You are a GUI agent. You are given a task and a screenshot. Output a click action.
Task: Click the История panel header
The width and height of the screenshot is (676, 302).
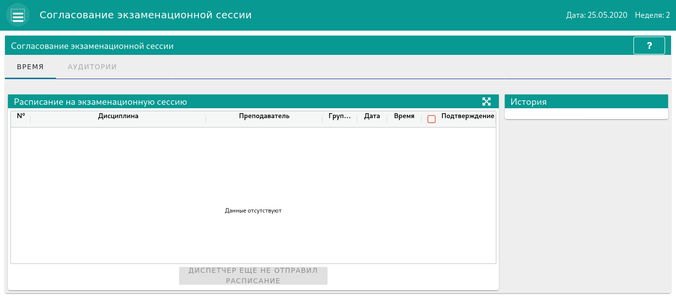click(586, 102)
